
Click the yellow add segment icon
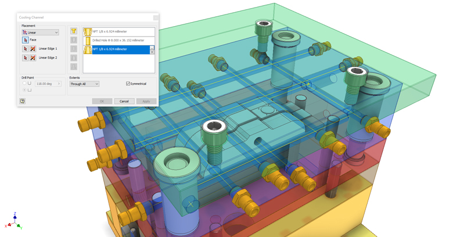[x=74, y=31]
